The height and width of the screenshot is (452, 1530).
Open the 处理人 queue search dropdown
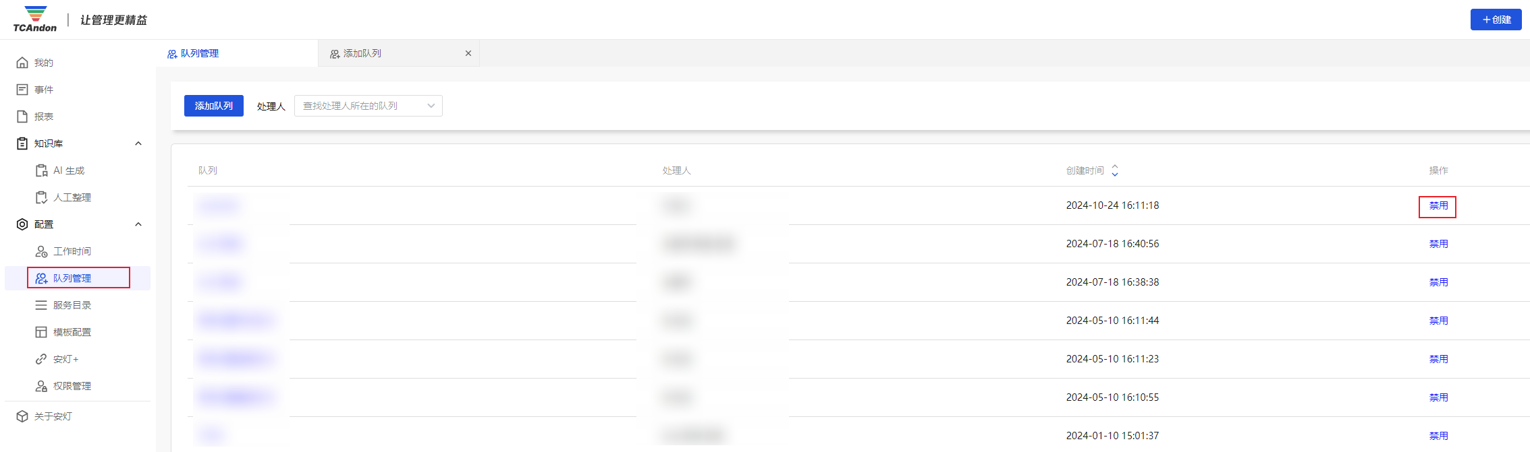click(368, 106)
